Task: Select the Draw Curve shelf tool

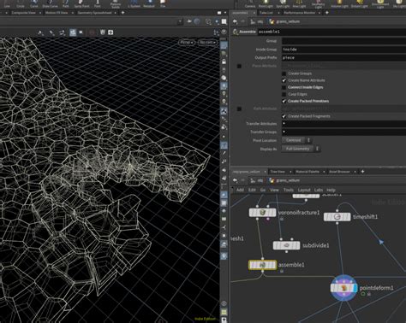Action: coord(50,3)
